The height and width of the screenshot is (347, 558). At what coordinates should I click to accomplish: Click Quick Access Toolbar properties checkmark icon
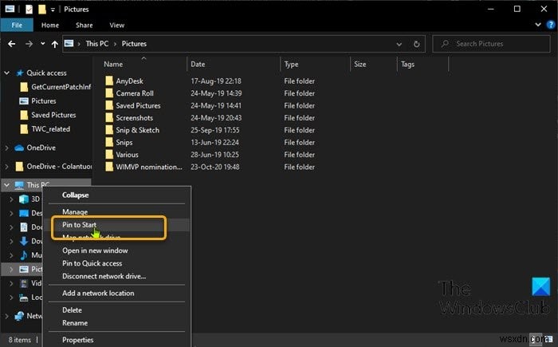(29, 10)
